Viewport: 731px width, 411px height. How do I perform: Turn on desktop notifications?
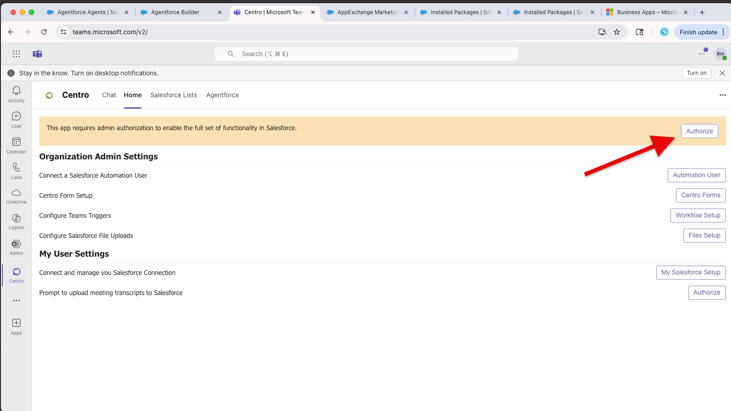[x=697, y=73]
